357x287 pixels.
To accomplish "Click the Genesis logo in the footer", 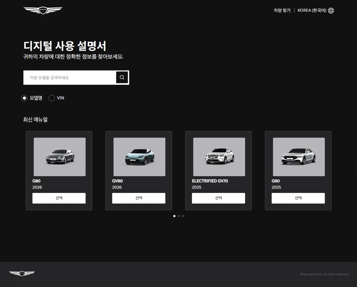I will (22, 273).
